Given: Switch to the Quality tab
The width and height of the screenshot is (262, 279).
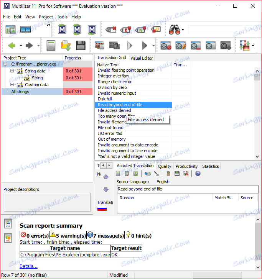Looking at the screenshot, I should [x=165, y=166].
